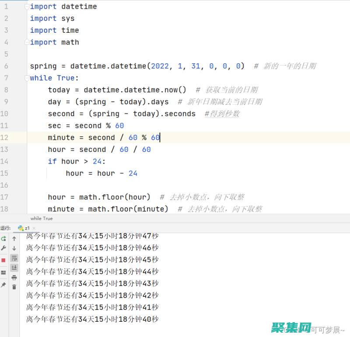Collapse the while True block
350x337 pixels.
click(x=27, y=78)
